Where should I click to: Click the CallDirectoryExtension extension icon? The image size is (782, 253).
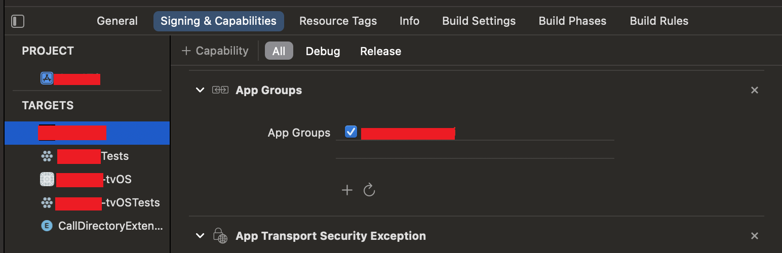click(x=47, y=226)
